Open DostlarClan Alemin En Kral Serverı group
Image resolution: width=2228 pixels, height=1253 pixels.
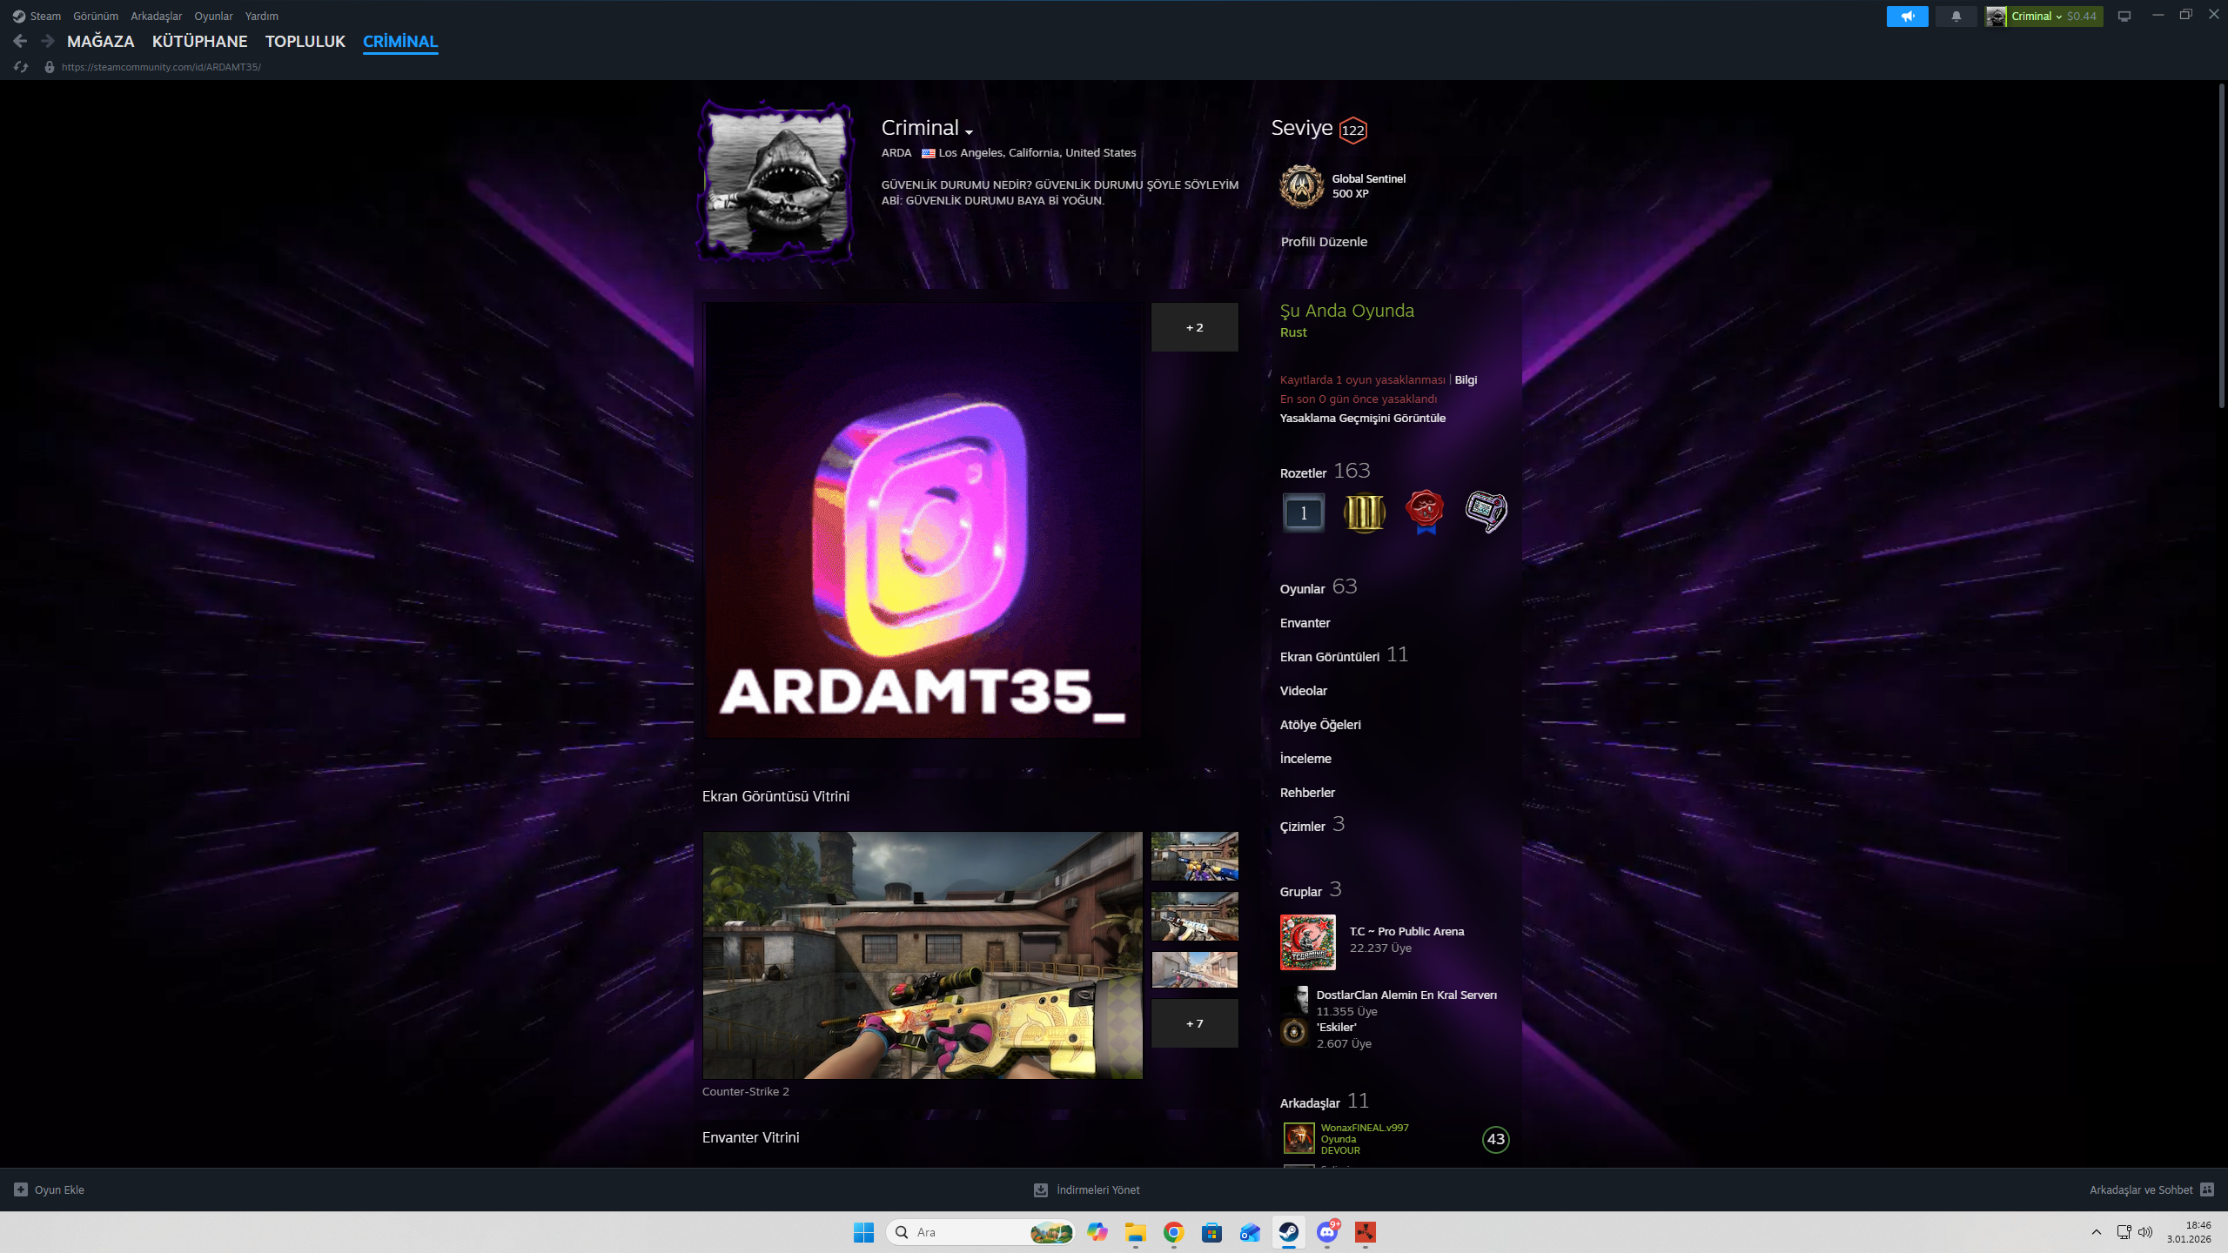[x=1406, y=995]
